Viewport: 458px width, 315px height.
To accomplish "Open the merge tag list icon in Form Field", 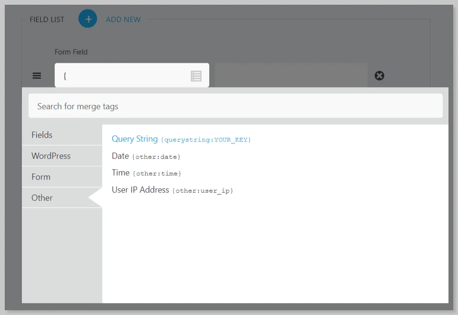I will [196, 76].
